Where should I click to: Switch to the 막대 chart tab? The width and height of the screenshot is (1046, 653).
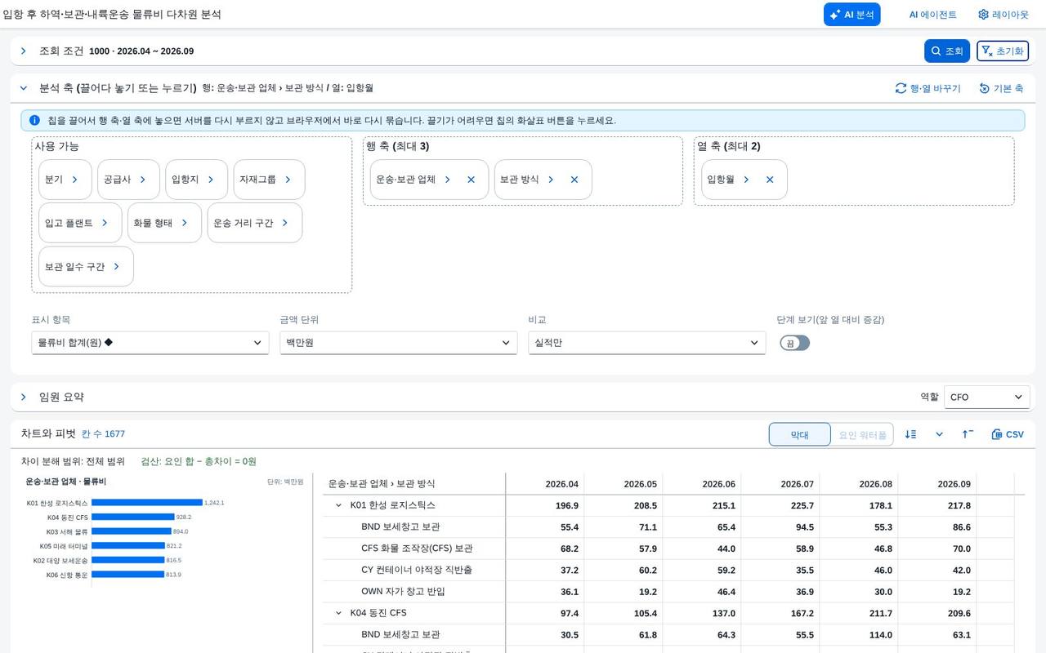800,434
